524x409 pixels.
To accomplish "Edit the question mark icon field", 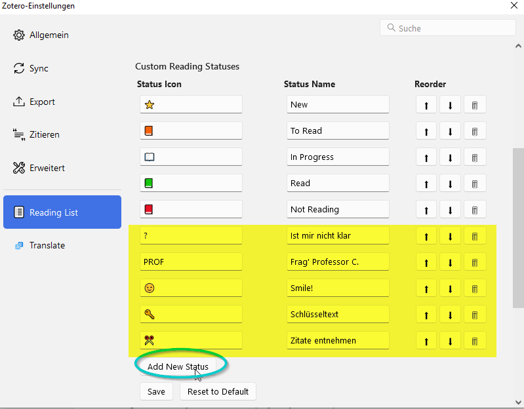I will 191,236.
